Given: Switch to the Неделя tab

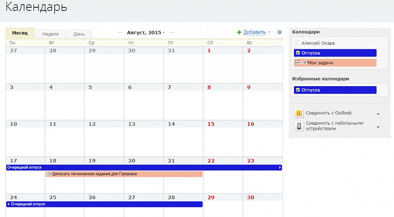Looking at the screenshot, I should (x=50, y=34).
